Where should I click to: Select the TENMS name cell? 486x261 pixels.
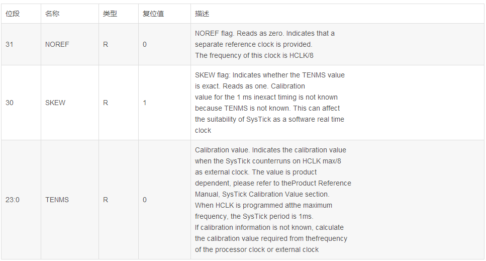(x=57, y=200)
